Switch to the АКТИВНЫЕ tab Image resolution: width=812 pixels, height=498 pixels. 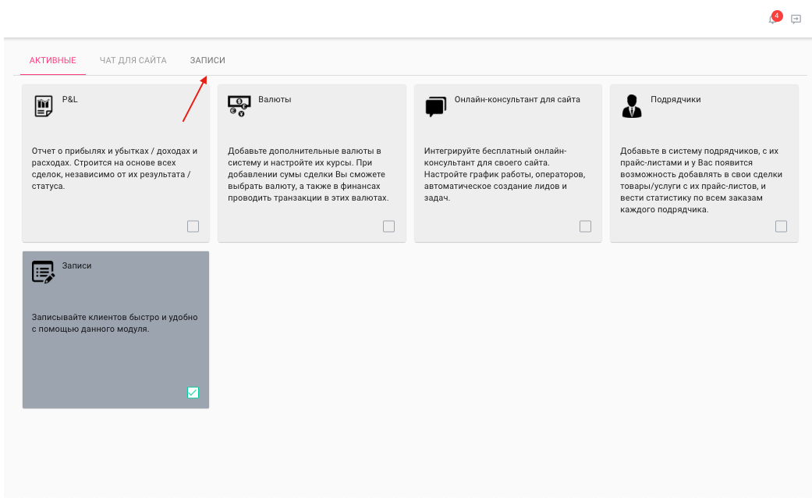click(53, 61)
